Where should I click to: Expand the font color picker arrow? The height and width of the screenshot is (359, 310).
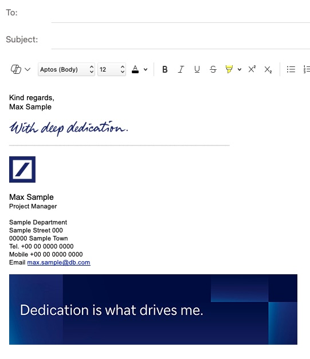pyautogui.click(x=146, y=69)
